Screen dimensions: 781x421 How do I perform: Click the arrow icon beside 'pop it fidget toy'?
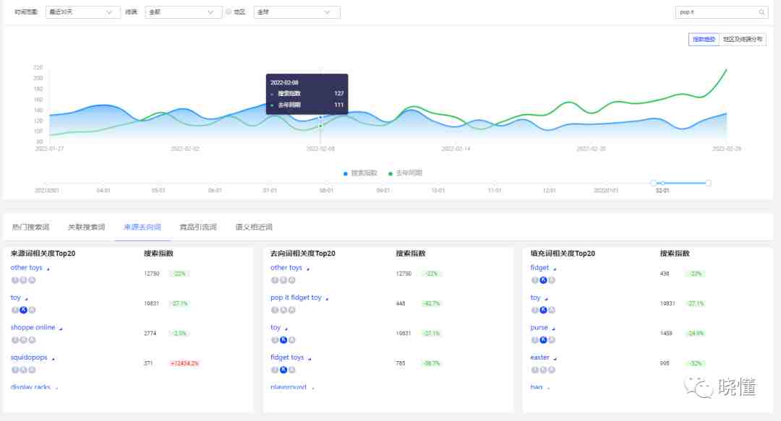pos(327,298)
